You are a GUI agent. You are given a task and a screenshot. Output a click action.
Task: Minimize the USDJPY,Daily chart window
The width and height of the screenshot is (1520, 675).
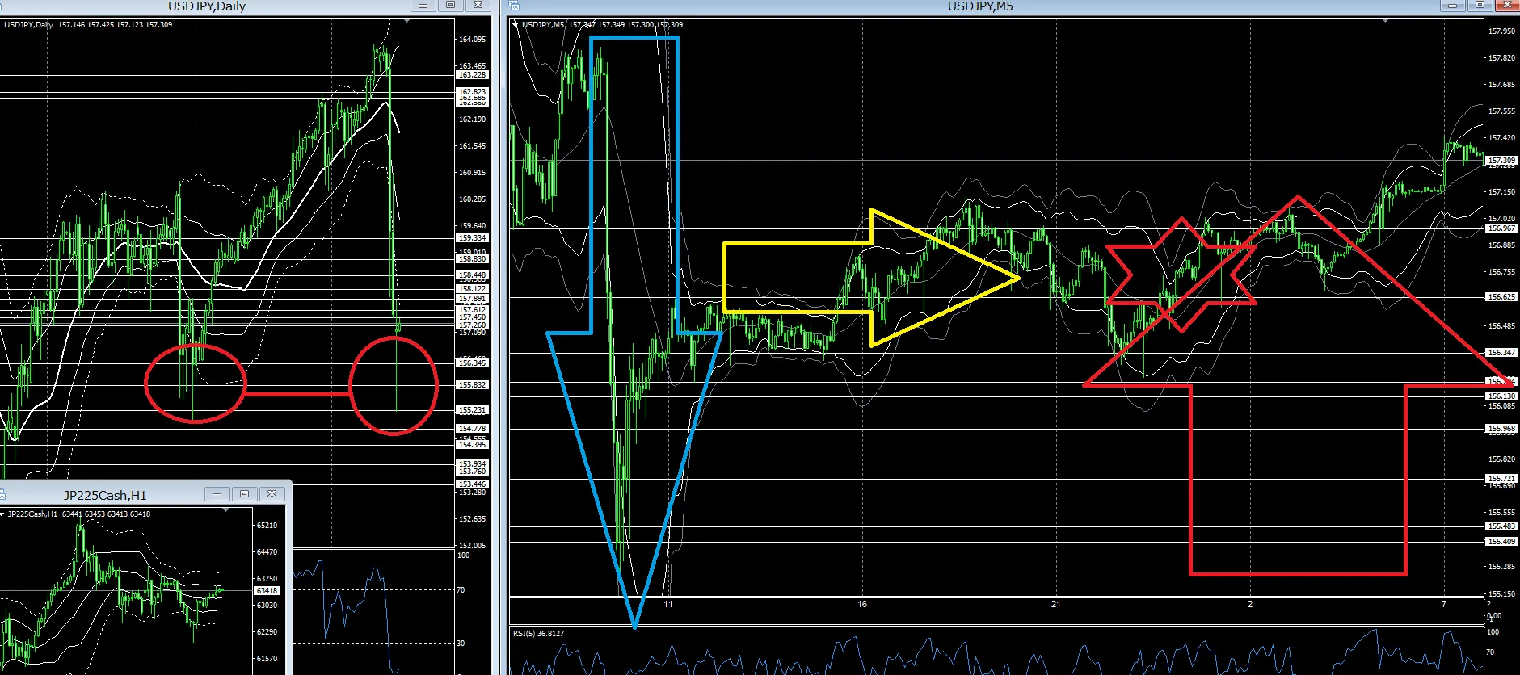point(423,6)
